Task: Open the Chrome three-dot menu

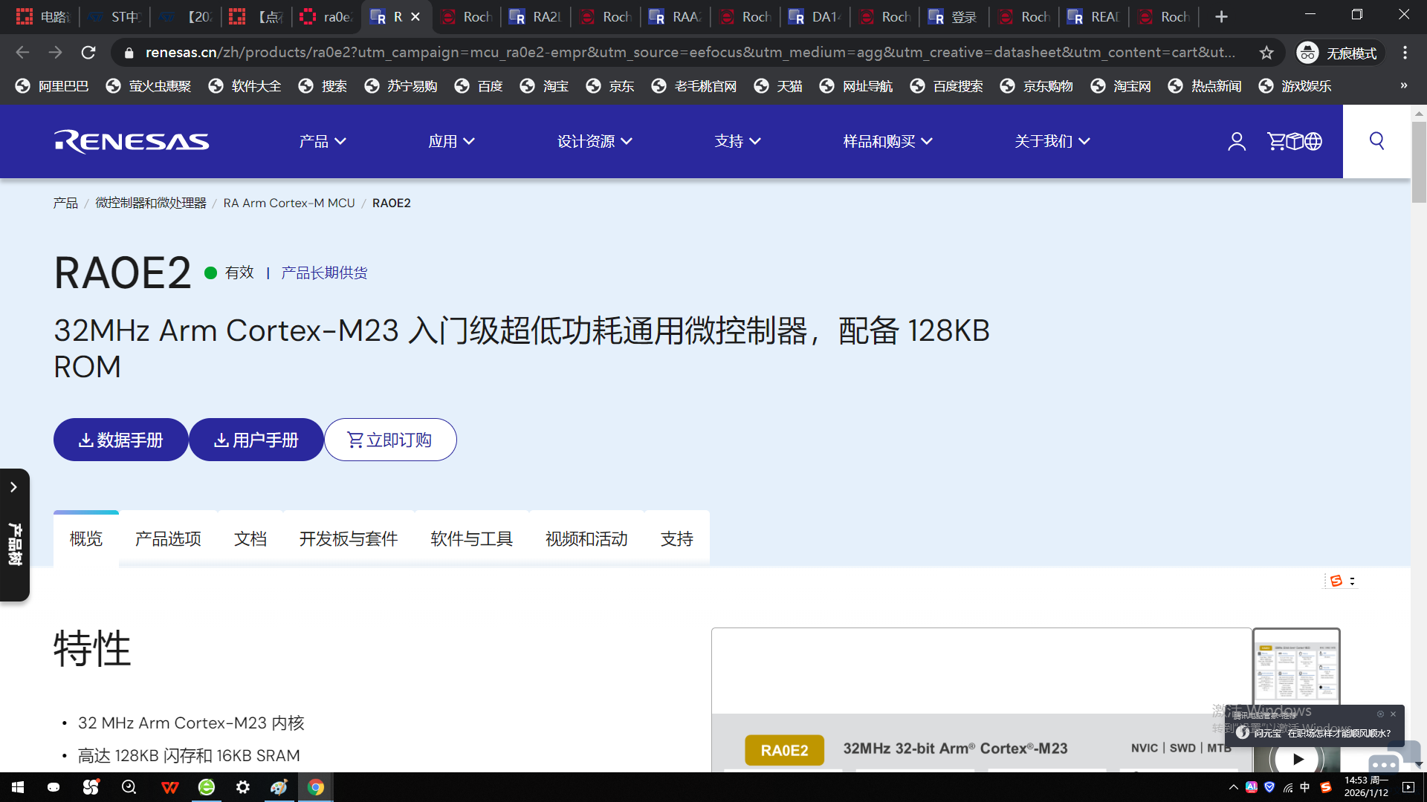Action: (x=1405, y=53)
